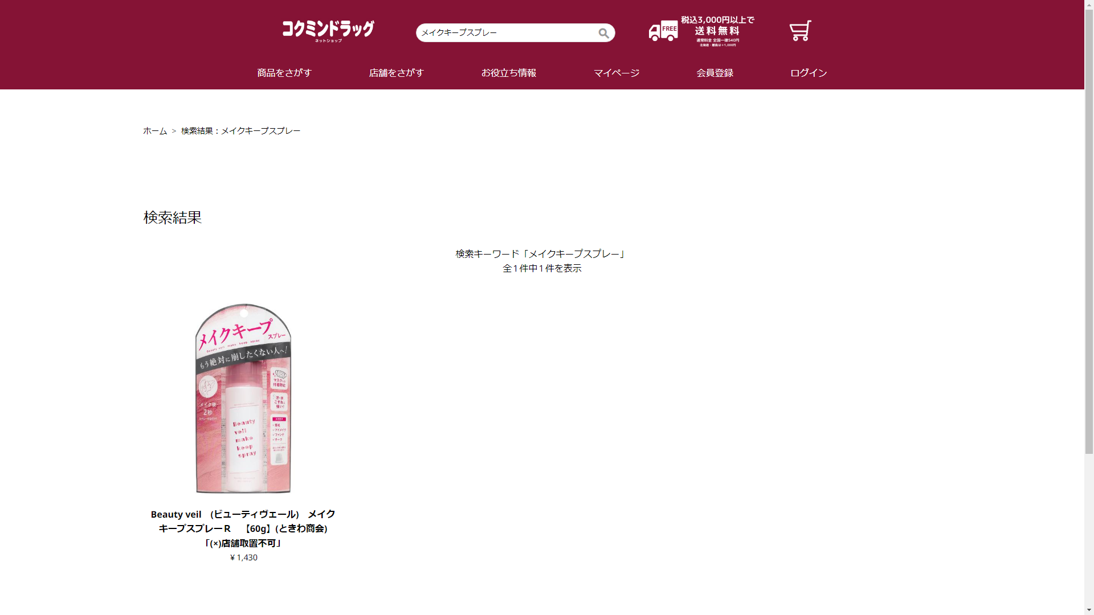Image resolution: width=1094 pixels, height=615 pixels.
Task: Click the ホーム breadcrumb link
Action: point(155,131)
